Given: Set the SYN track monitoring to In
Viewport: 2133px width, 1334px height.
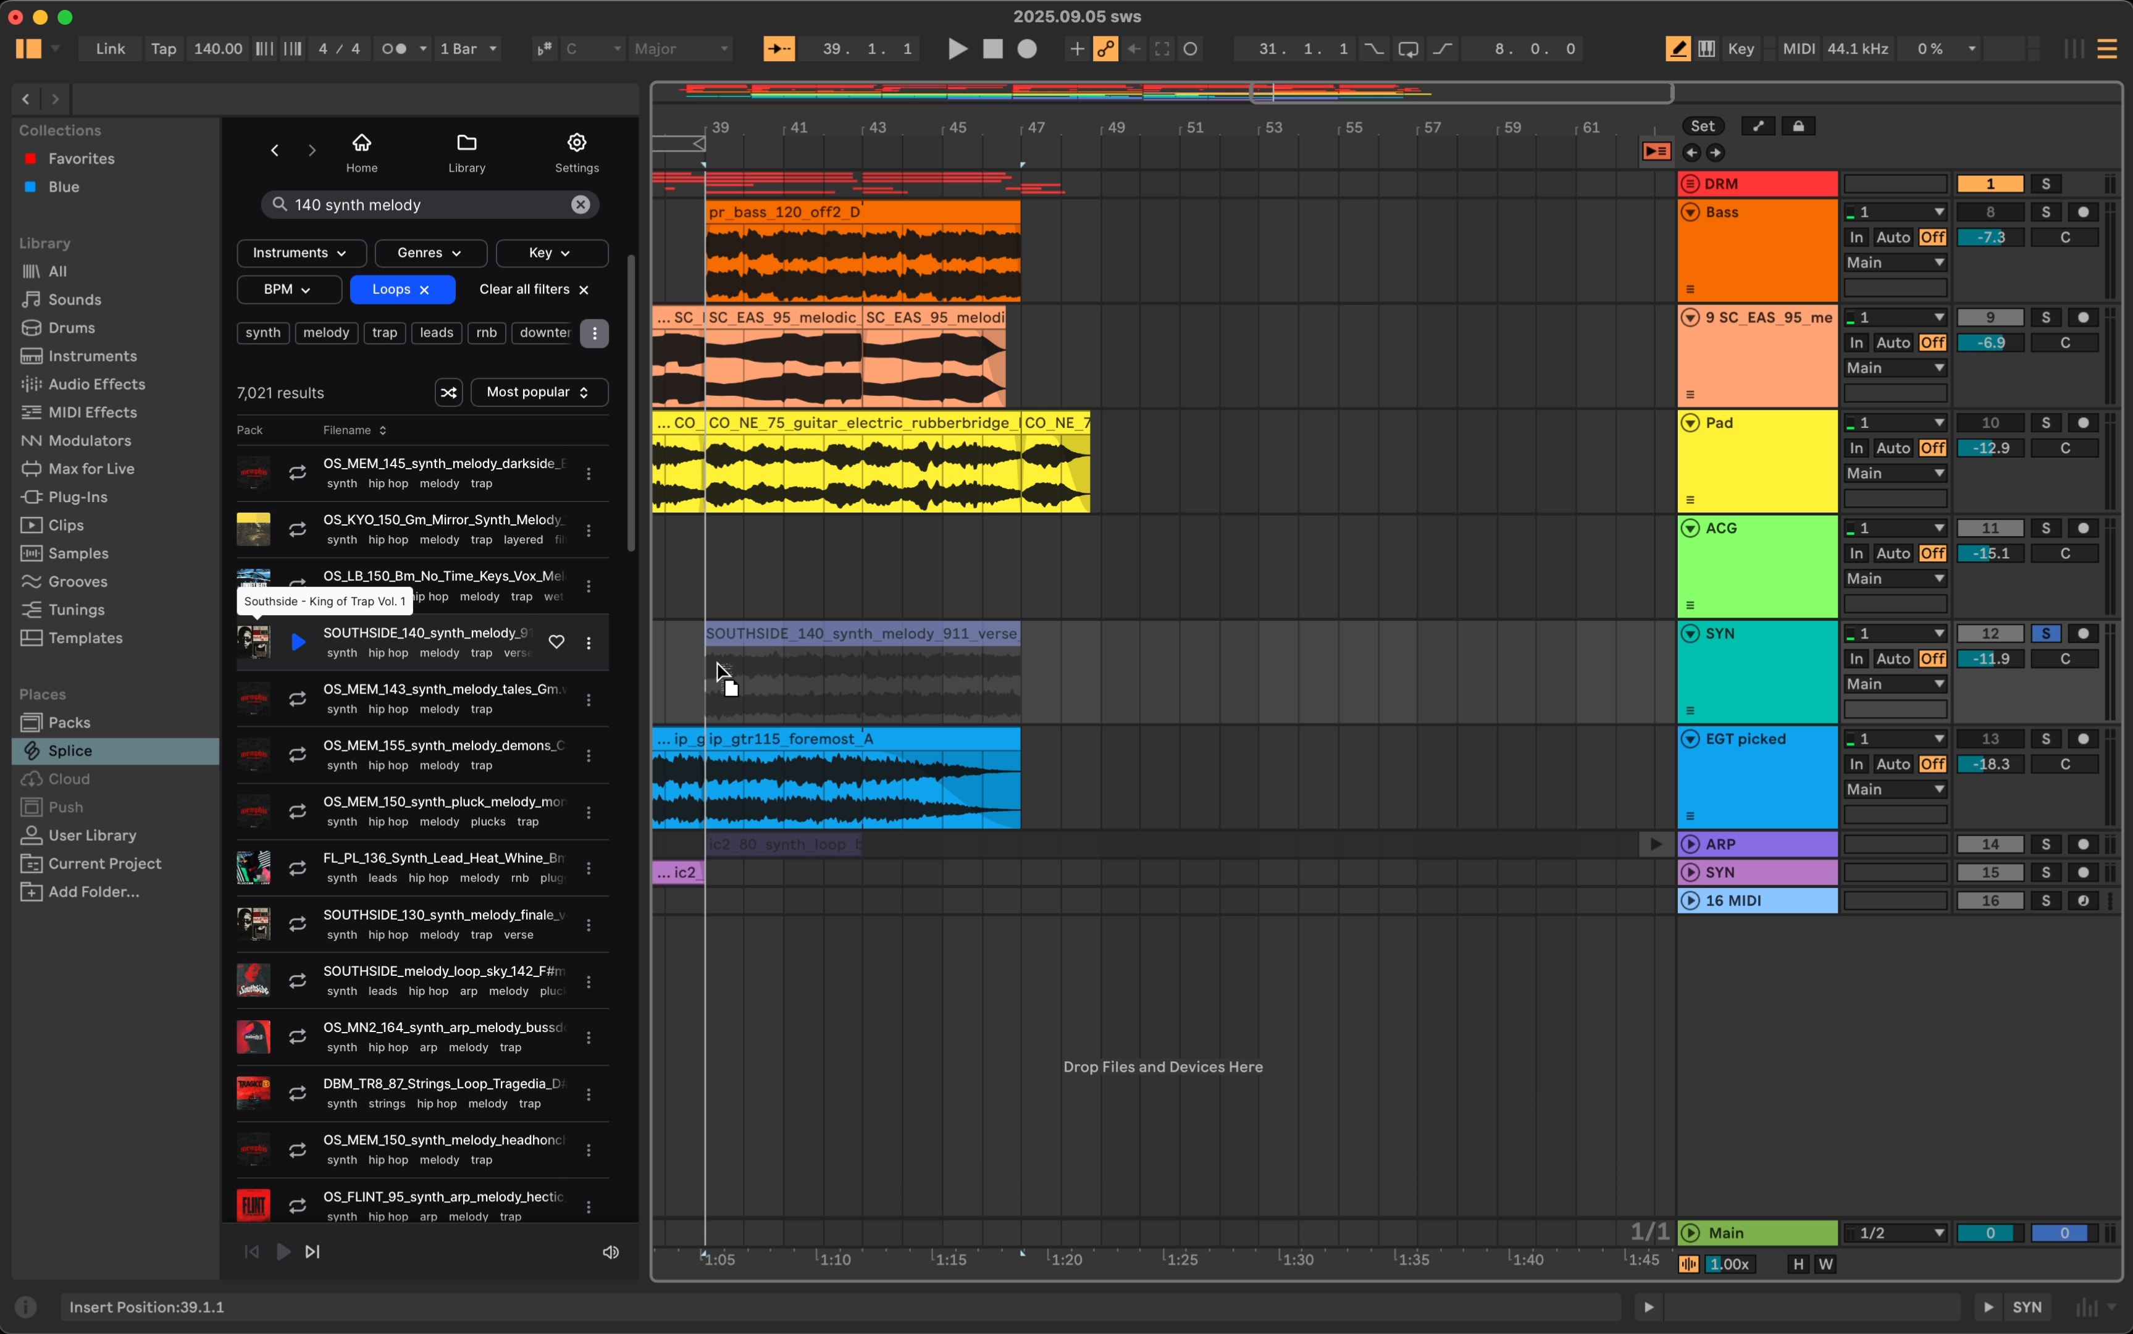Looking at the screenshot, I should pyautogui.click(x=1855, y=658).
